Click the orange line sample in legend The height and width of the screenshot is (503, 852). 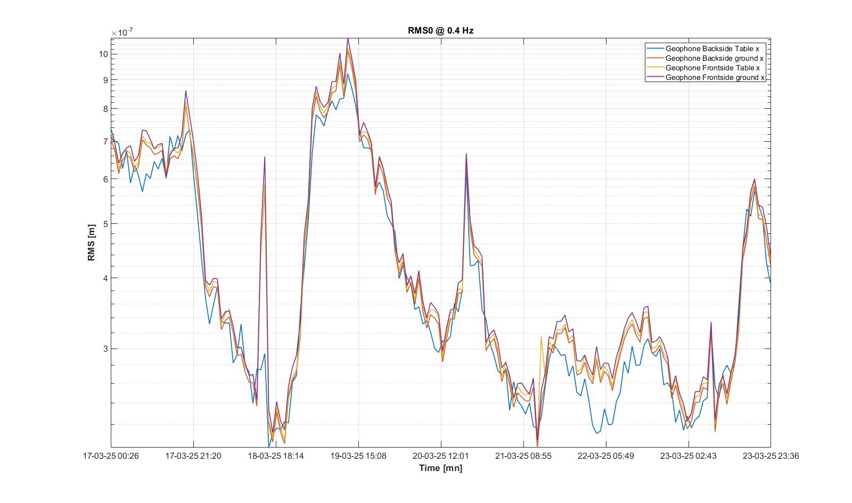point(656,58)
